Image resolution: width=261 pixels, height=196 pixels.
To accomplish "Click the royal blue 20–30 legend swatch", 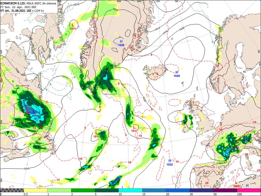I will click(x=178, y=190).
